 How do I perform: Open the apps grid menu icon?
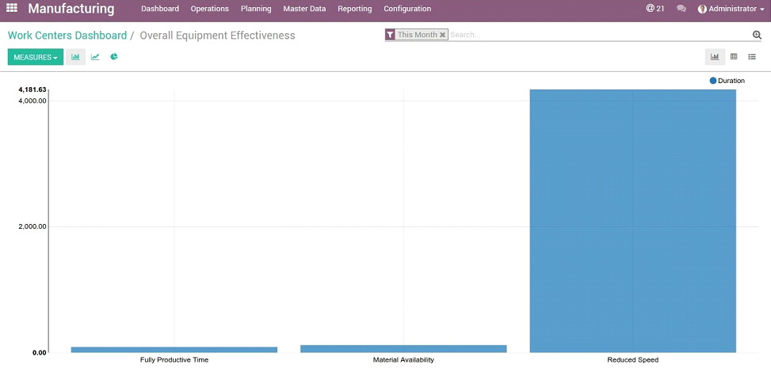point(12,9)
